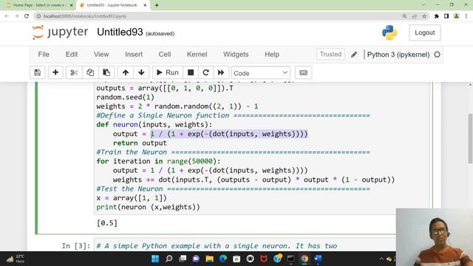Go back in browser history
473x266 pixels.
(x=7, y=16)
